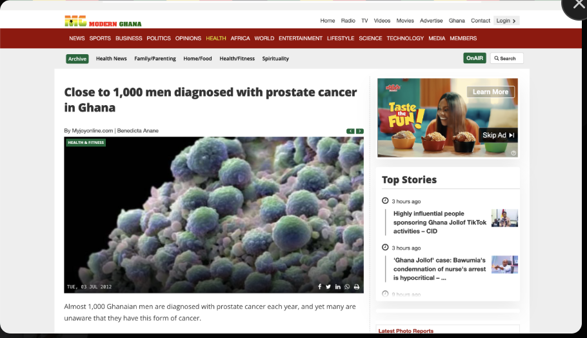Click the Top Stories heading
The height and width of the screenshot is (338, 587).
pyautogui.click(x=409, y=180)
